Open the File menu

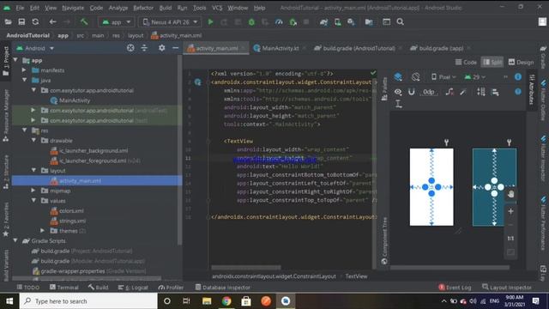tap(20, 8)
